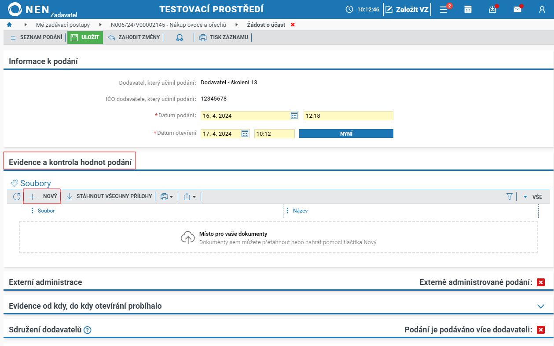Open the help icon next to Sdružení dodavatelů

(87, 330)
